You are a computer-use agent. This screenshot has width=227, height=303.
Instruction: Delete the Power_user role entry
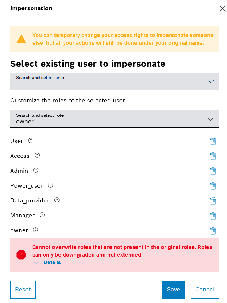(213, 186)
